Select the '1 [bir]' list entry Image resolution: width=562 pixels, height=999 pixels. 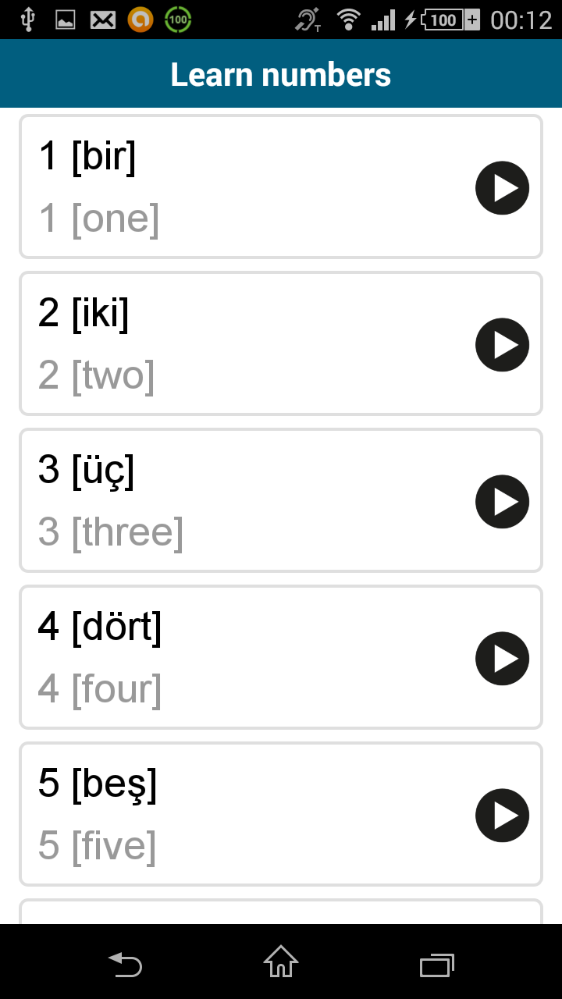coord(234,186)
